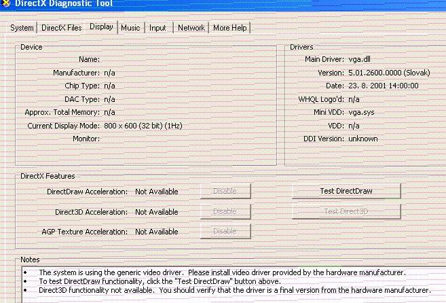Click the Current Display Mode label

tap(63, 126)
